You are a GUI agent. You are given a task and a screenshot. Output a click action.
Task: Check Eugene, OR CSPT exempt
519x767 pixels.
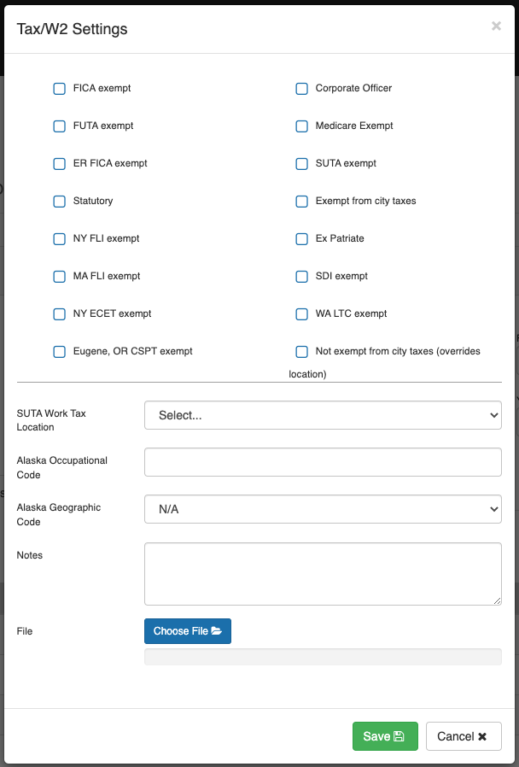59,352
